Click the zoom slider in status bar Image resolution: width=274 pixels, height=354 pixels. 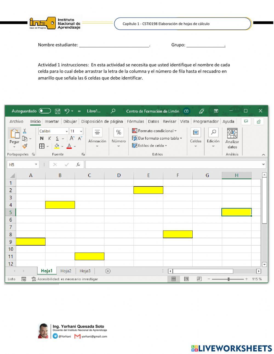click(x=229, y=279)
